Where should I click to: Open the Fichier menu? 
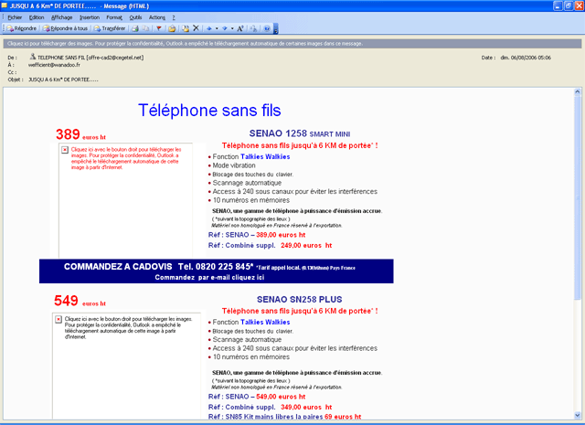pos(15,17)
